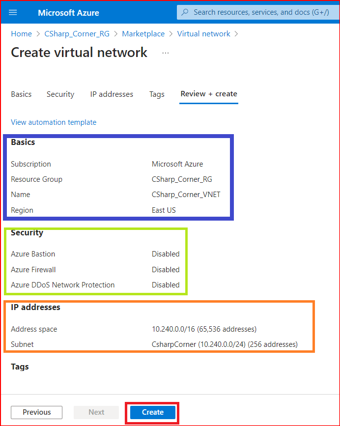
Task: Click the Azure Firewall label
Action: [33, 270]
